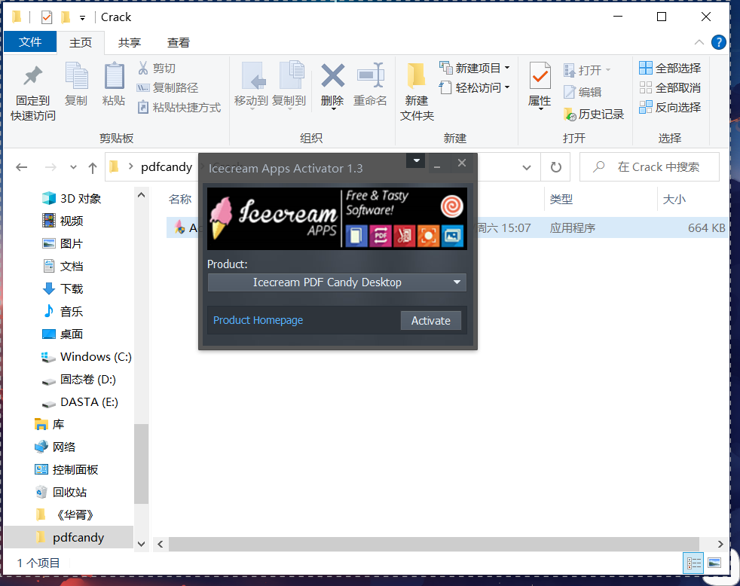Open the File (文件) tab
Viewport: 740px width, 586px height.
click(x=30, y=42)
